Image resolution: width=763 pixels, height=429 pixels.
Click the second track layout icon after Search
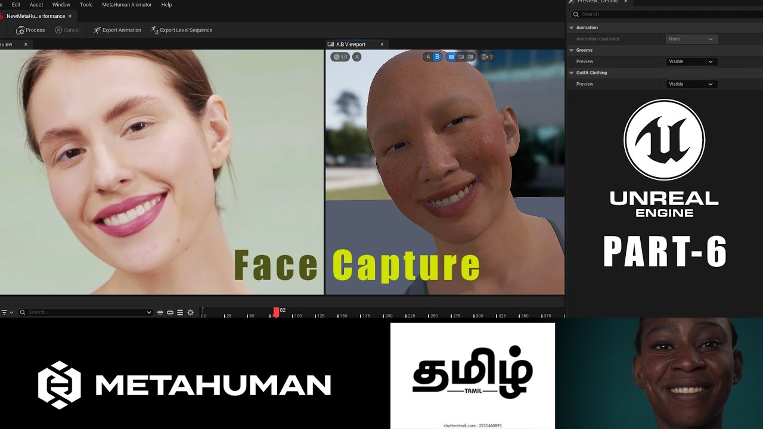click(x=170, y=312)
